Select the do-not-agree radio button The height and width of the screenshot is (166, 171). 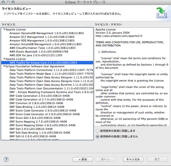[x=97, y=136]
